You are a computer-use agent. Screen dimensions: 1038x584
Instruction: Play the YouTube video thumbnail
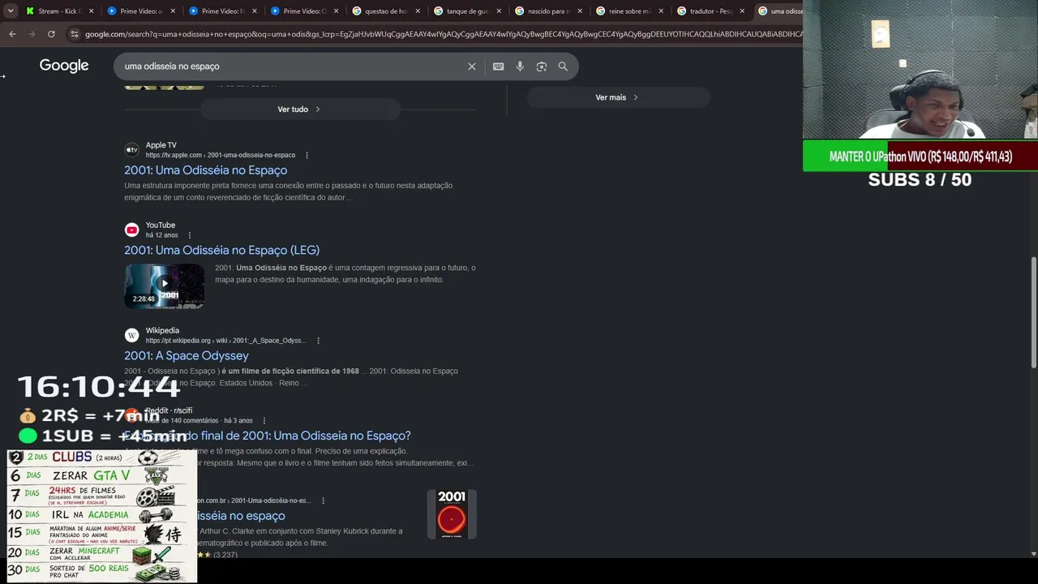pyautogui.click(x=165, y=286)
